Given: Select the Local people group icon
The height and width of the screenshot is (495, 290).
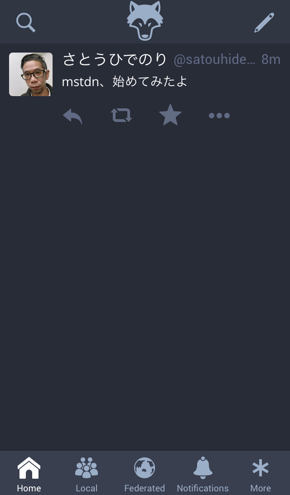Looking at the screenshot, I should click(87, 467).
